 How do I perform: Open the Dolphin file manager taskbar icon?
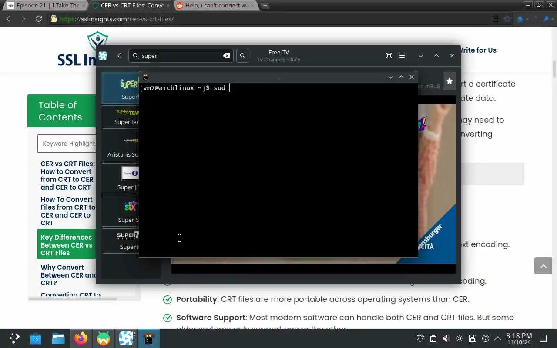[58, 338]
